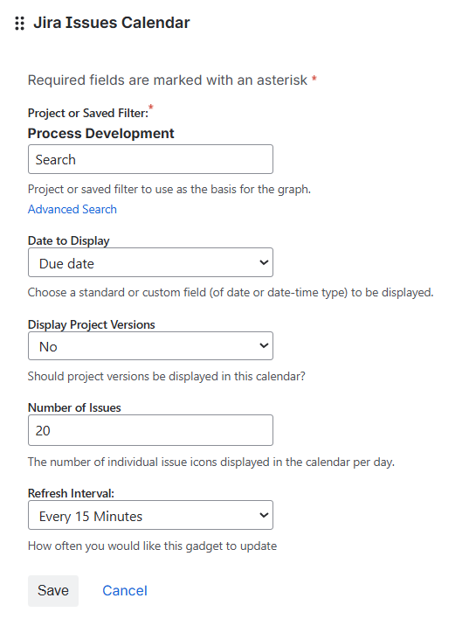Click the chevron on Every 15 Minutes select
The width and height of the screenshot is (476, 619).
point(264,515)
